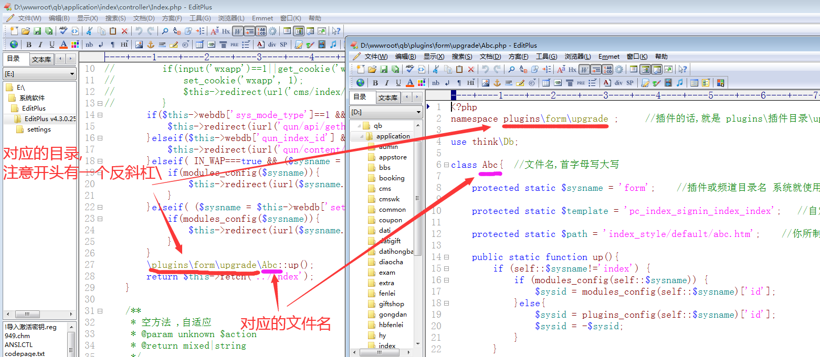Open the Emmet menu in the Abc.php window
The image size is (820, 357).
pos(609,57)
